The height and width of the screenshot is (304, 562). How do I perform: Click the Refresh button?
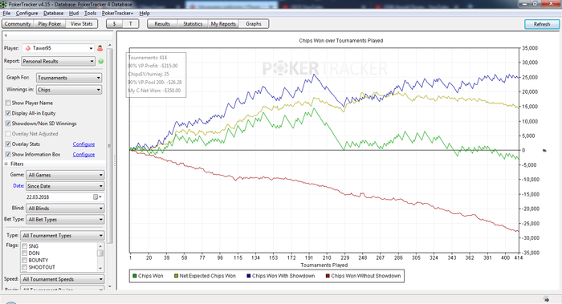(542, 24)
